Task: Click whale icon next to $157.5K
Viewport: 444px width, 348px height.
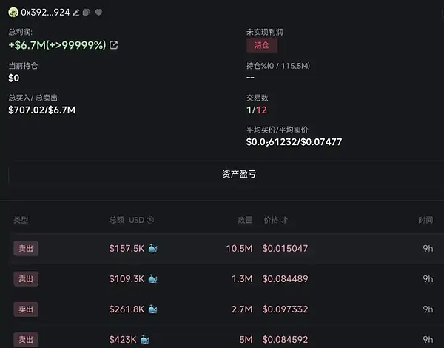Action: tap(152, 249)
